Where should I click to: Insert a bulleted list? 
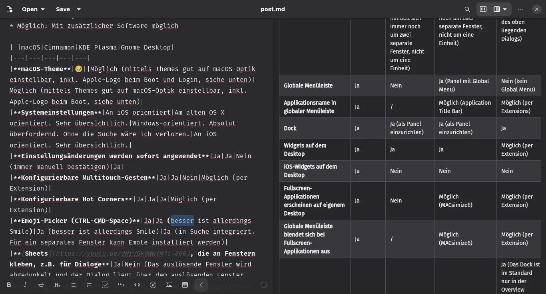[73, 285]
